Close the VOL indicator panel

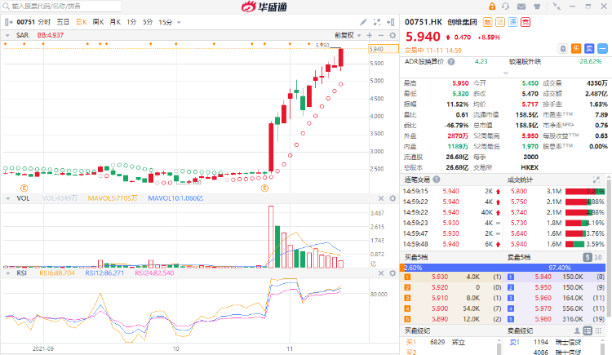tap(381, 198)
